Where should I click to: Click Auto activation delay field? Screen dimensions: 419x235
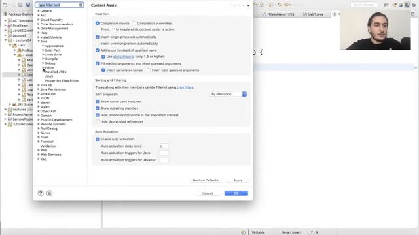[x=164, y=146]
